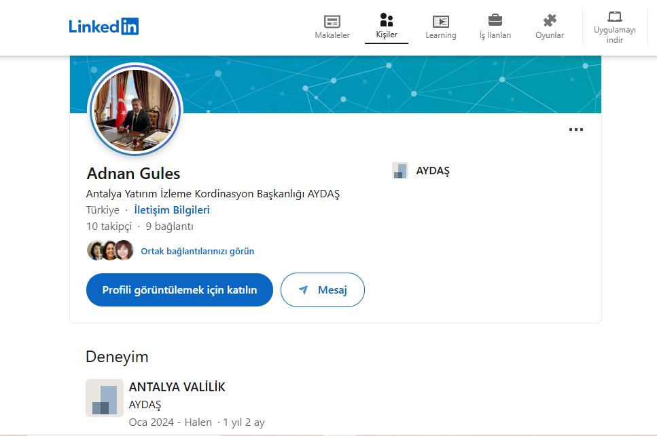Open İş İlanları briefcase icon
657x436 pixels.
[x=495, y=20]
